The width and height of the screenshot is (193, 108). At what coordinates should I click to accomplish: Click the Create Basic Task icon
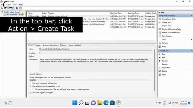pyautogui.click(x=160, y=19)
